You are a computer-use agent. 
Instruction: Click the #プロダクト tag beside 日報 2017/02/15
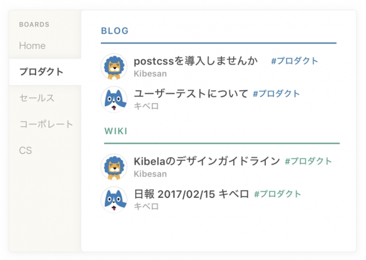coord(278,194)
